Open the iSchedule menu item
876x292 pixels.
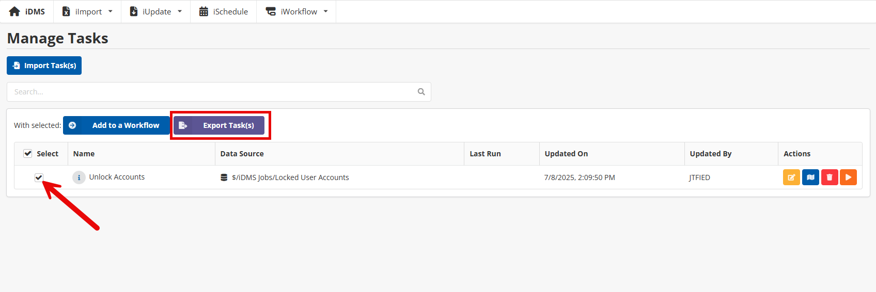(x=224, y=11)
